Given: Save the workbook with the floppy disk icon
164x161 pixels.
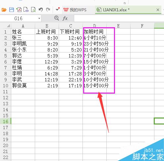Looking at the screenshot, I should tap(12, 10).
